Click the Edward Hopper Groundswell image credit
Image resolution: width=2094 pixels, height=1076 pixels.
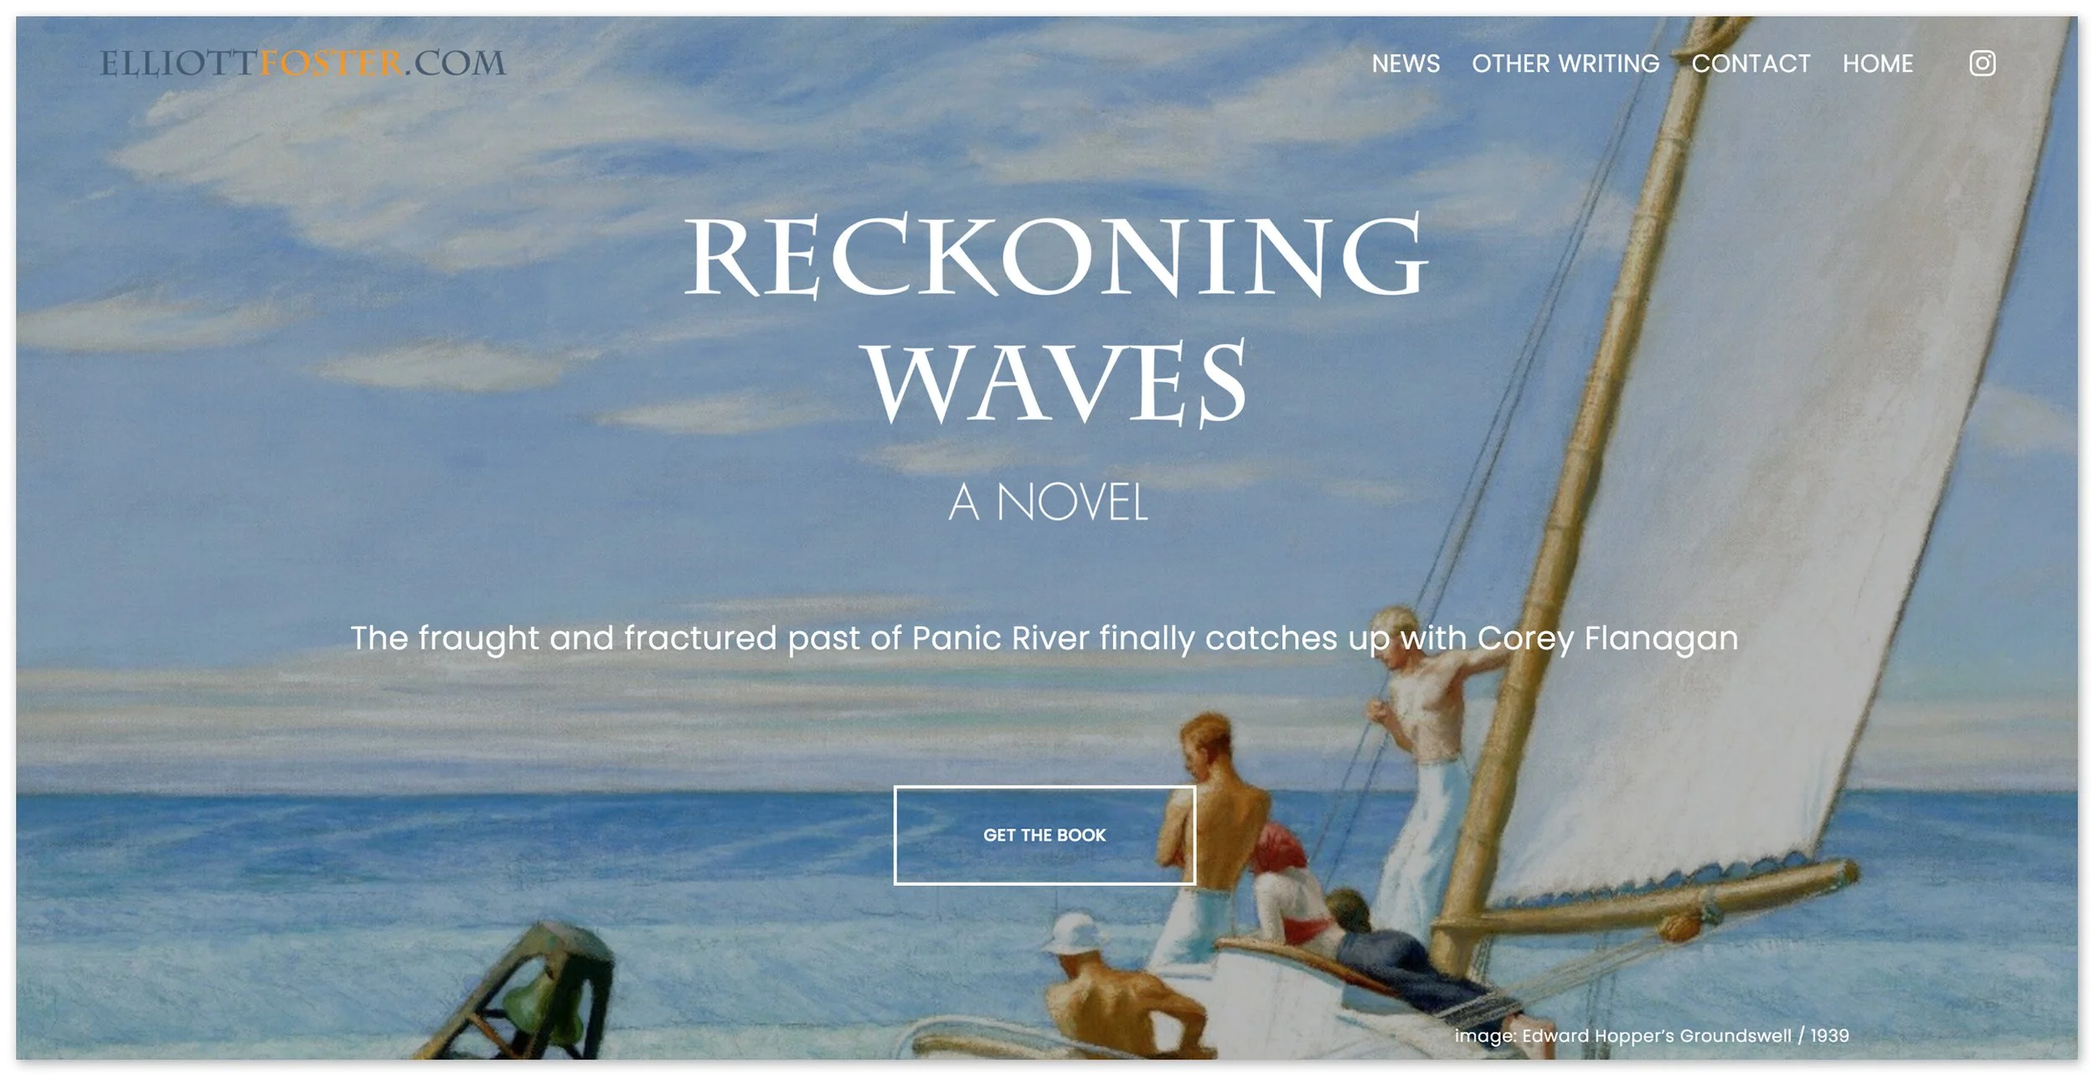pos(1652,1036)
